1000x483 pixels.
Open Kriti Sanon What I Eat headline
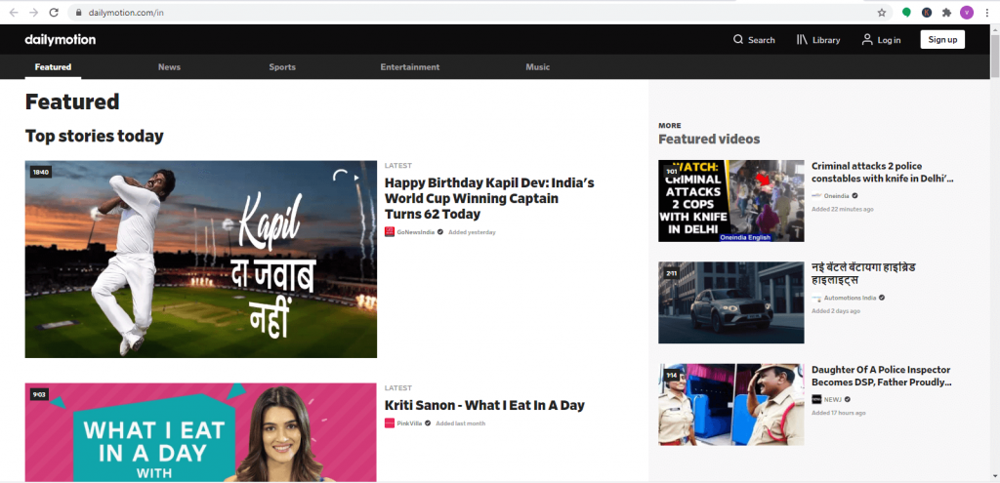click(484, 405)
